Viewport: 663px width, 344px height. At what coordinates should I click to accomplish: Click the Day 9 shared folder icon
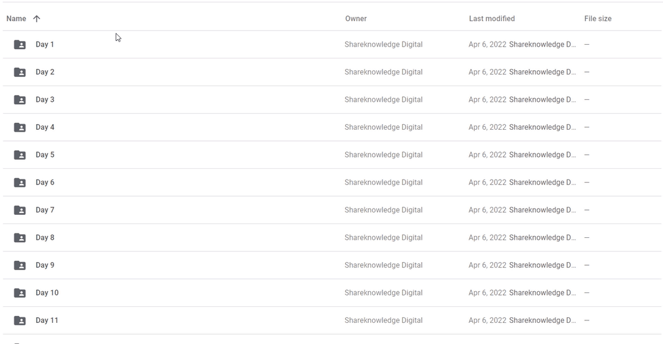click(20, 265)
